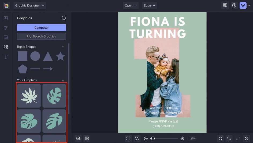The width and height of the screenshot is (253, 143).
Task: Open the Edit sliders sidebar icon
Action: click(6, 28)
